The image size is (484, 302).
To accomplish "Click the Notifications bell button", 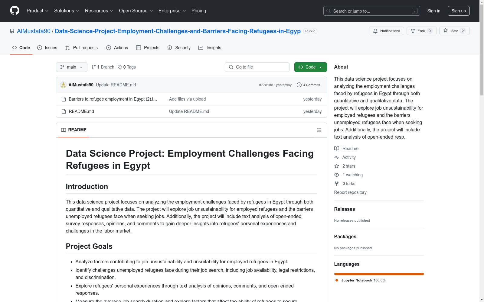I will tap(386, 31).
